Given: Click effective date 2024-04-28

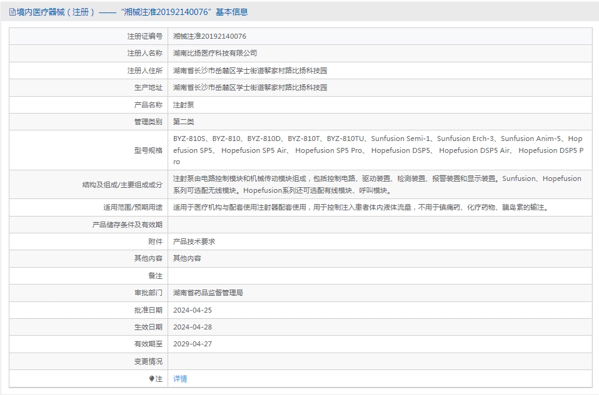Looking at the screenshot, I should click(193, 327).
